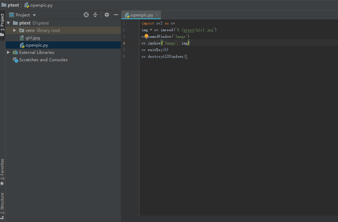338x222 pixels.
Task: Click the Python file icon beside openpic.py tab
Action: tap(127, 15)
